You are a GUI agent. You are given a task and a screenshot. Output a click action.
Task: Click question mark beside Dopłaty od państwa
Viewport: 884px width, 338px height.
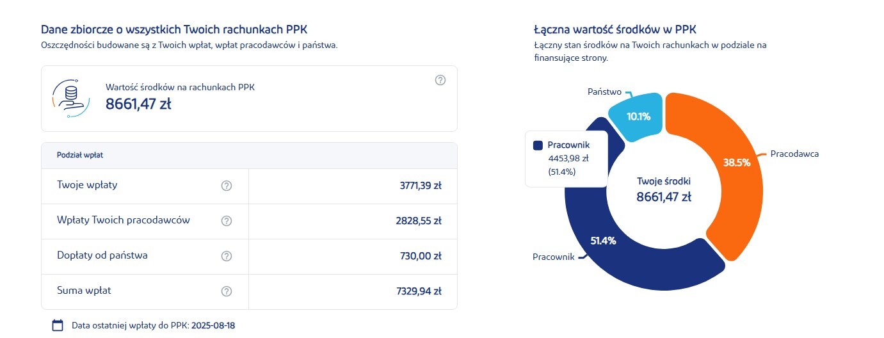pyautogui.click(x=226, y=256)
